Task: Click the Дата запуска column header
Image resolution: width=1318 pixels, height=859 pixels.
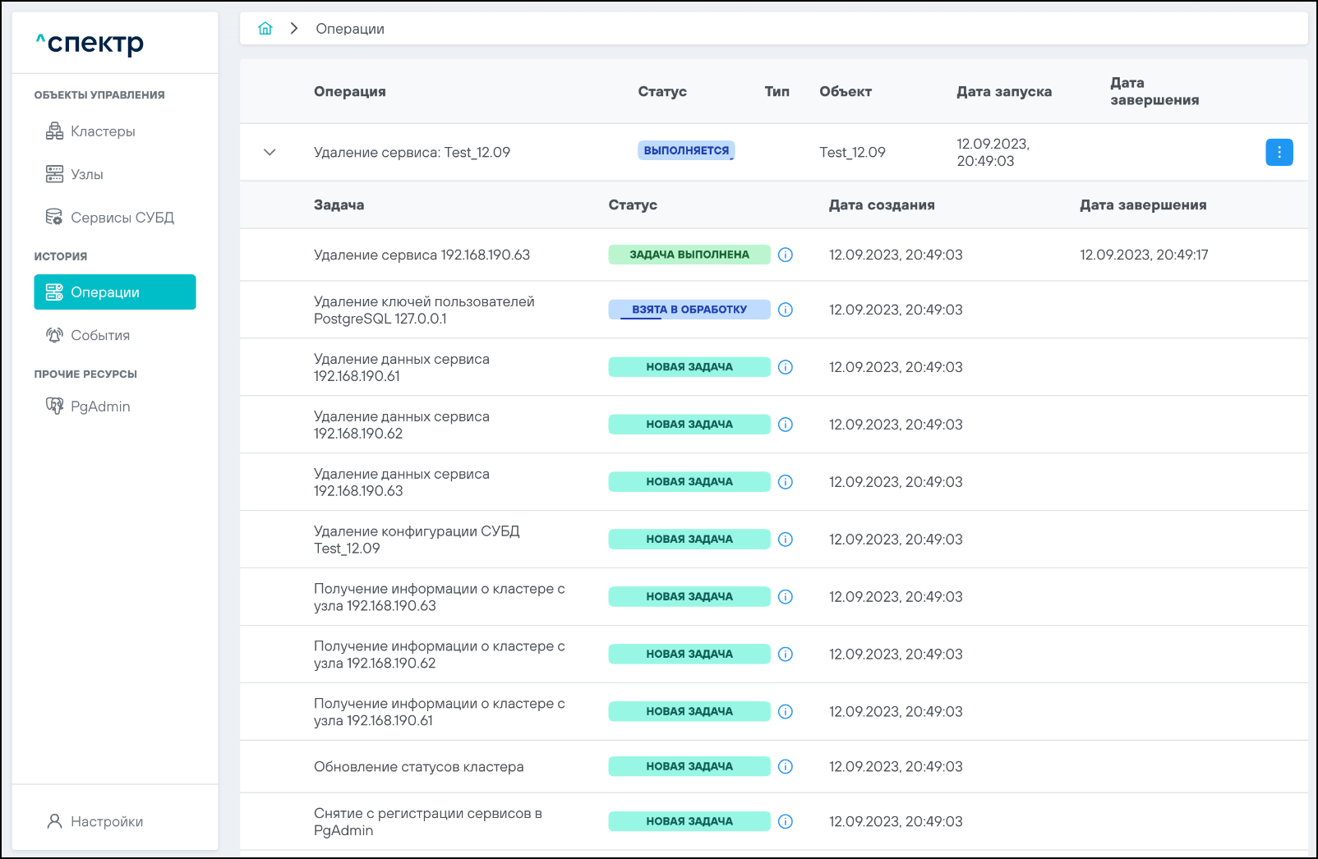Action: pyautogui.click(x=1003, y=92)
